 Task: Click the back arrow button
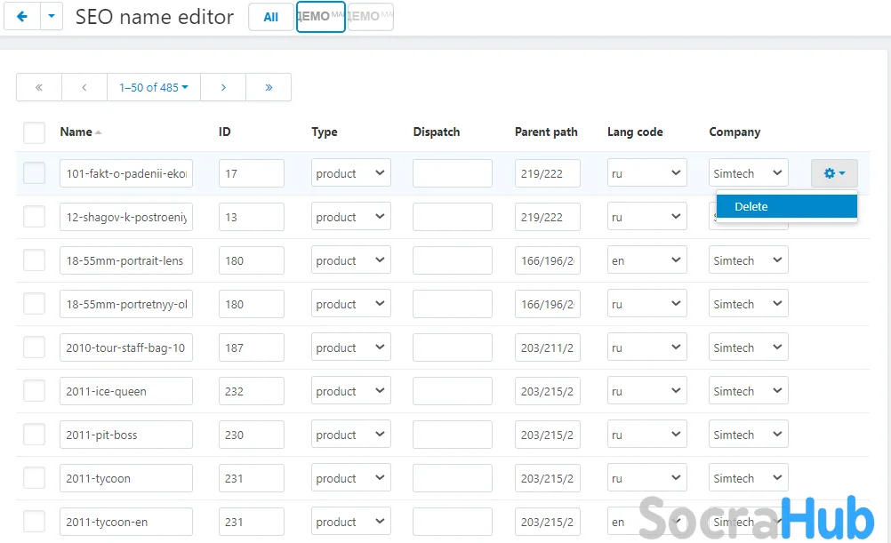click(22, 16)
